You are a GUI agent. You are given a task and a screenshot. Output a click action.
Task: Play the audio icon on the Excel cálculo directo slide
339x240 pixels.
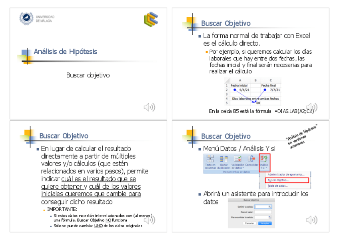(312, 107)
